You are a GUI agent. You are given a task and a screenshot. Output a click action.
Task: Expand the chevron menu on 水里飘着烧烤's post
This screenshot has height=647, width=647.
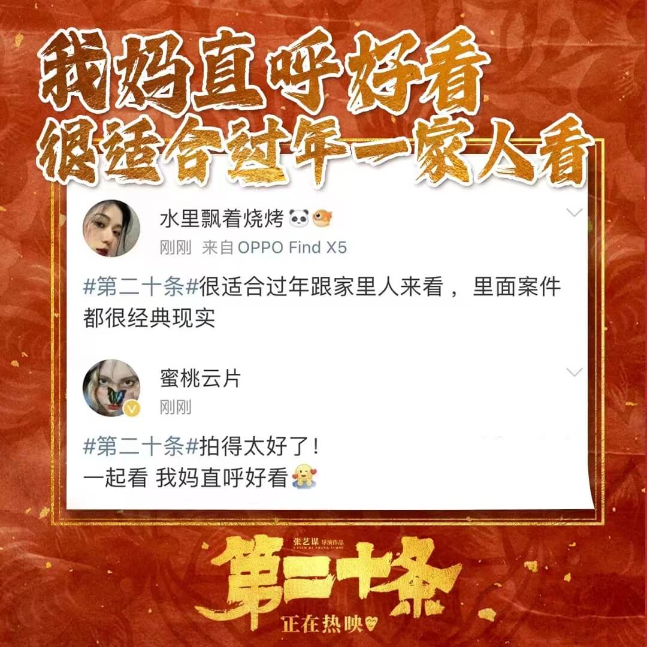(575, 213)
